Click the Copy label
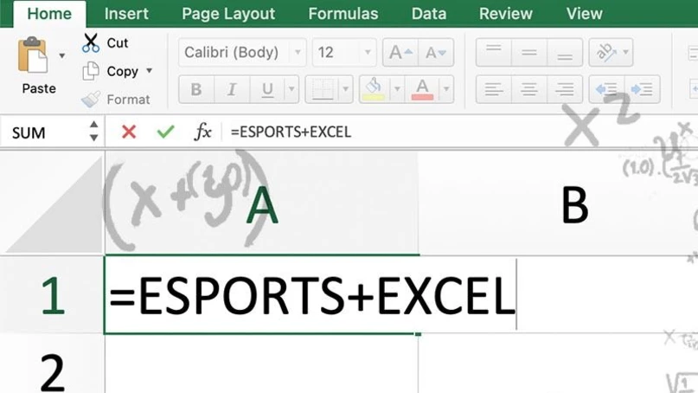Screen dimensions: 698x393 click(x=123, y=71)
